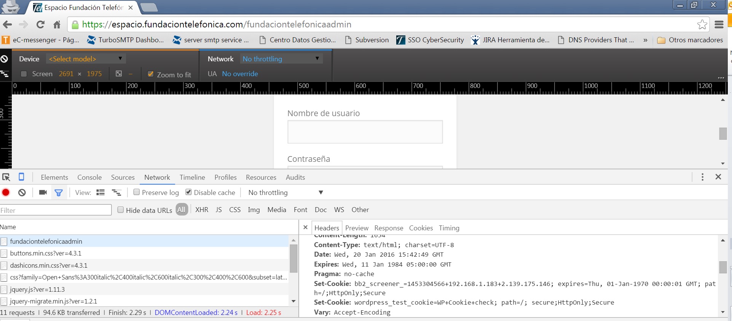Open DevTools three-dot options menu
The image size is (732, 321).
click(x=703, y=177)
